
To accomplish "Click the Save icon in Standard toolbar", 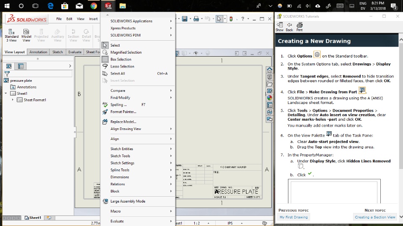I will [184, 19].
